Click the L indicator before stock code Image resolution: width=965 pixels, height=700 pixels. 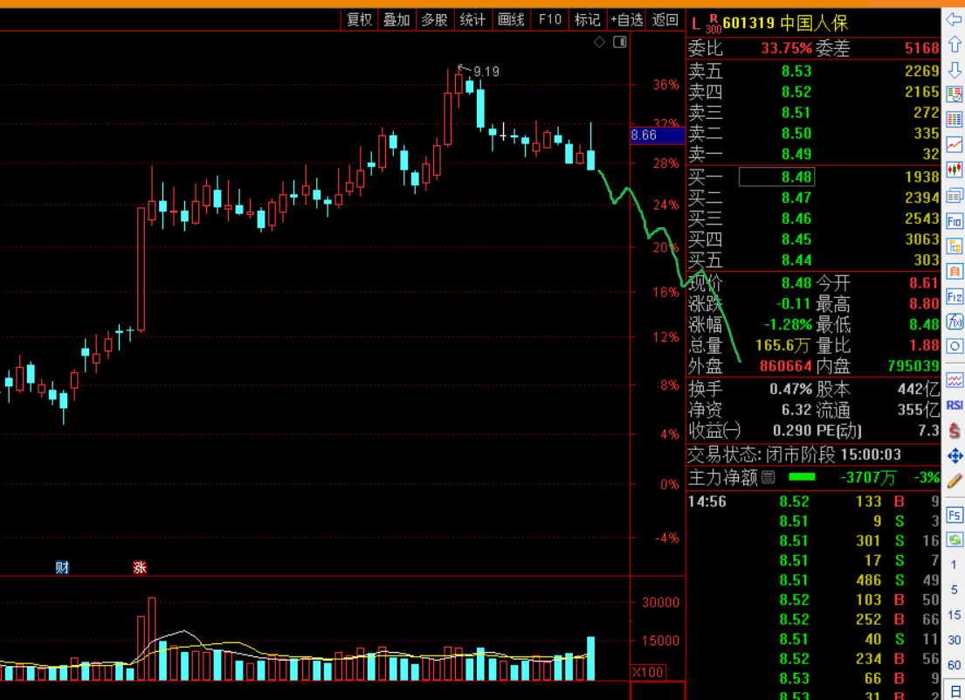click(696, 24)
